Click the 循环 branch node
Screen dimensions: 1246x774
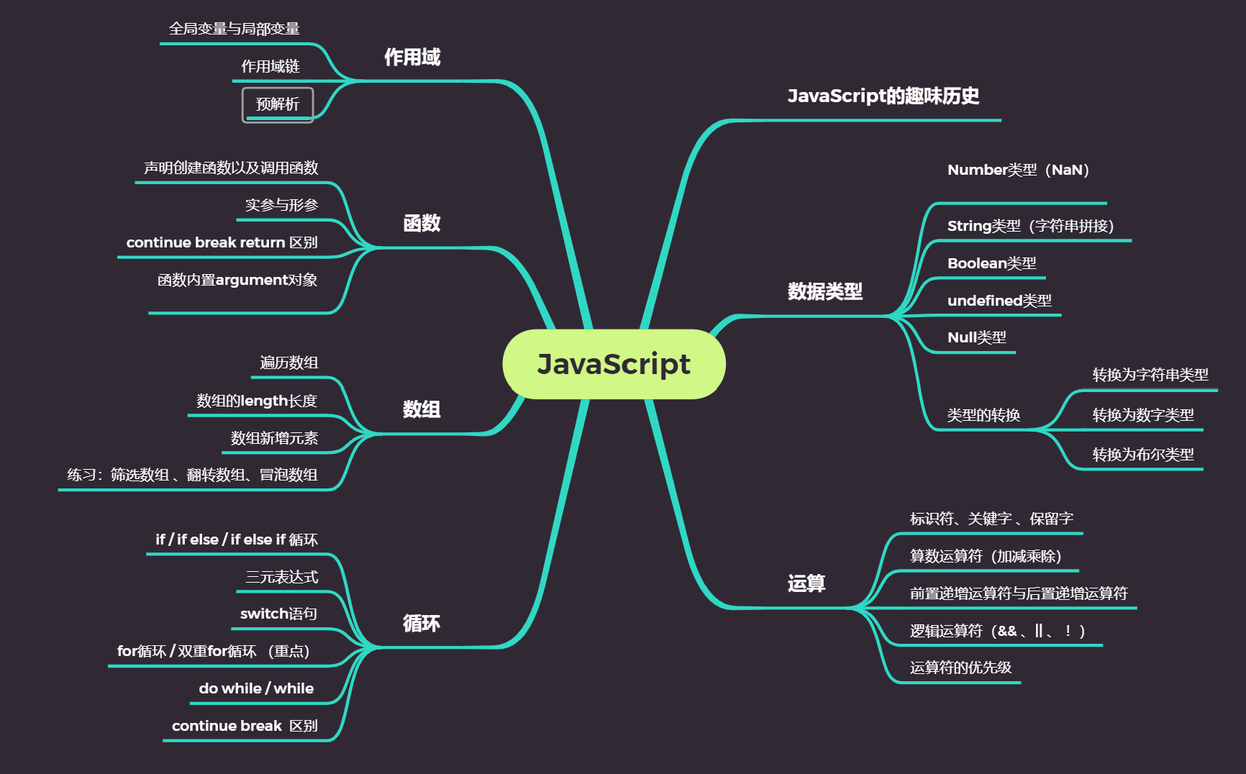pyautogui.click(x=422, y=624)
